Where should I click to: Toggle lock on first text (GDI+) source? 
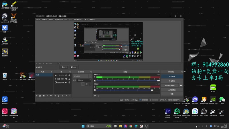[69, 75]
